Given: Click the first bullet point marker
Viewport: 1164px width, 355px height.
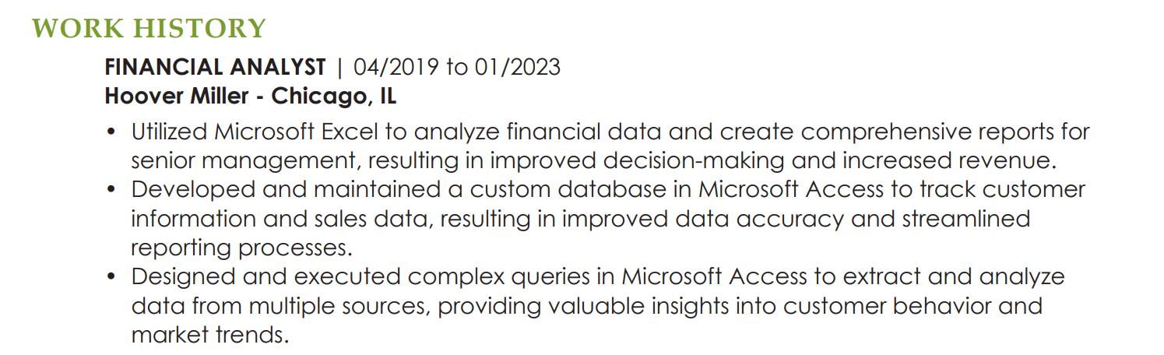Looking at the screenshot, I should pyautogui.click(x=111, y=132).
